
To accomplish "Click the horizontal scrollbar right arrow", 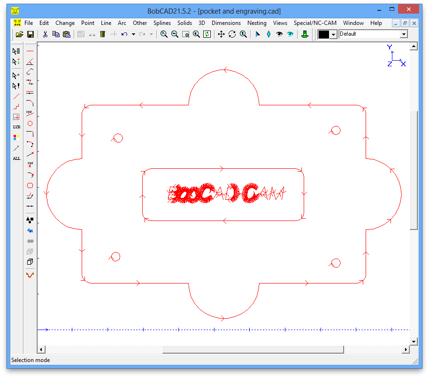I will [x=406, y=349].
